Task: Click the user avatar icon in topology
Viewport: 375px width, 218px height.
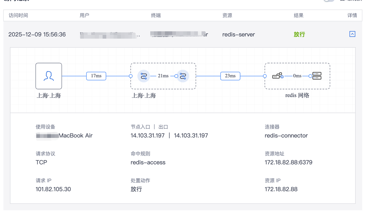Action: click(x=49, y=76)
